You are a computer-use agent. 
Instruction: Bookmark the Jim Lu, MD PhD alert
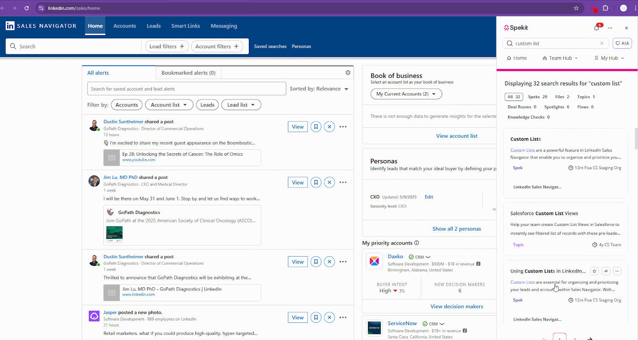pyautogui.click(x=316, y=182)
